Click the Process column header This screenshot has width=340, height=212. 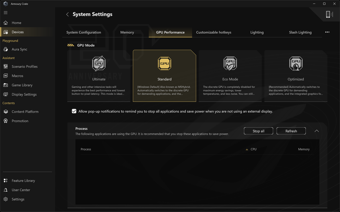[x=86, y=149]
